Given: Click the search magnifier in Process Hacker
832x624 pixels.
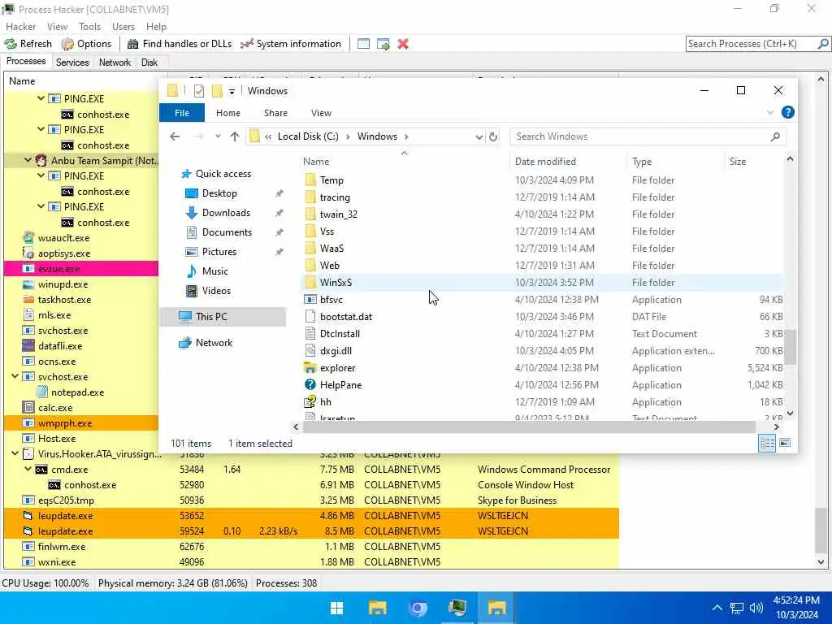Looking at the screenshot, I should pos(823,44).
